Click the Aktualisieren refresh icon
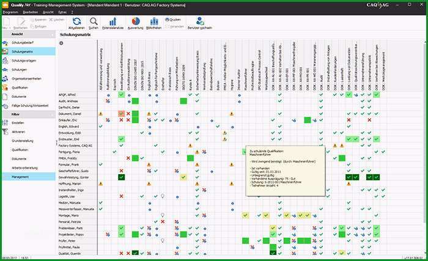 (x=76, y=21)
